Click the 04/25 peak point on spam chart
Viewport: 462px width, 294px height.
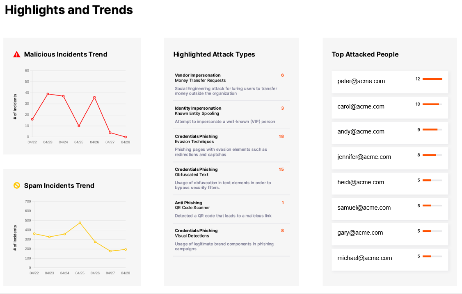pyautogui.click(x=80, y=223)
